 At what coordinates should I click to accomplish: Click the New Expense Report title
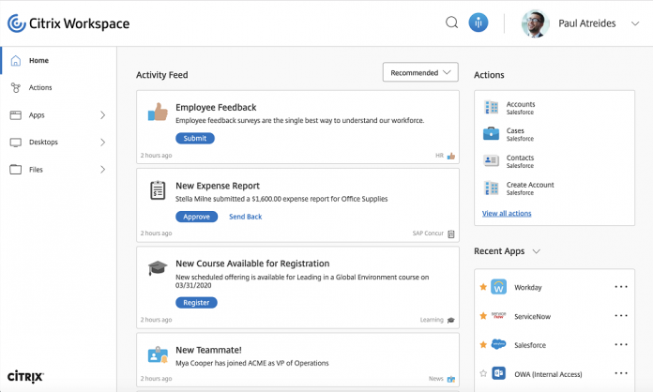(218, 186)
